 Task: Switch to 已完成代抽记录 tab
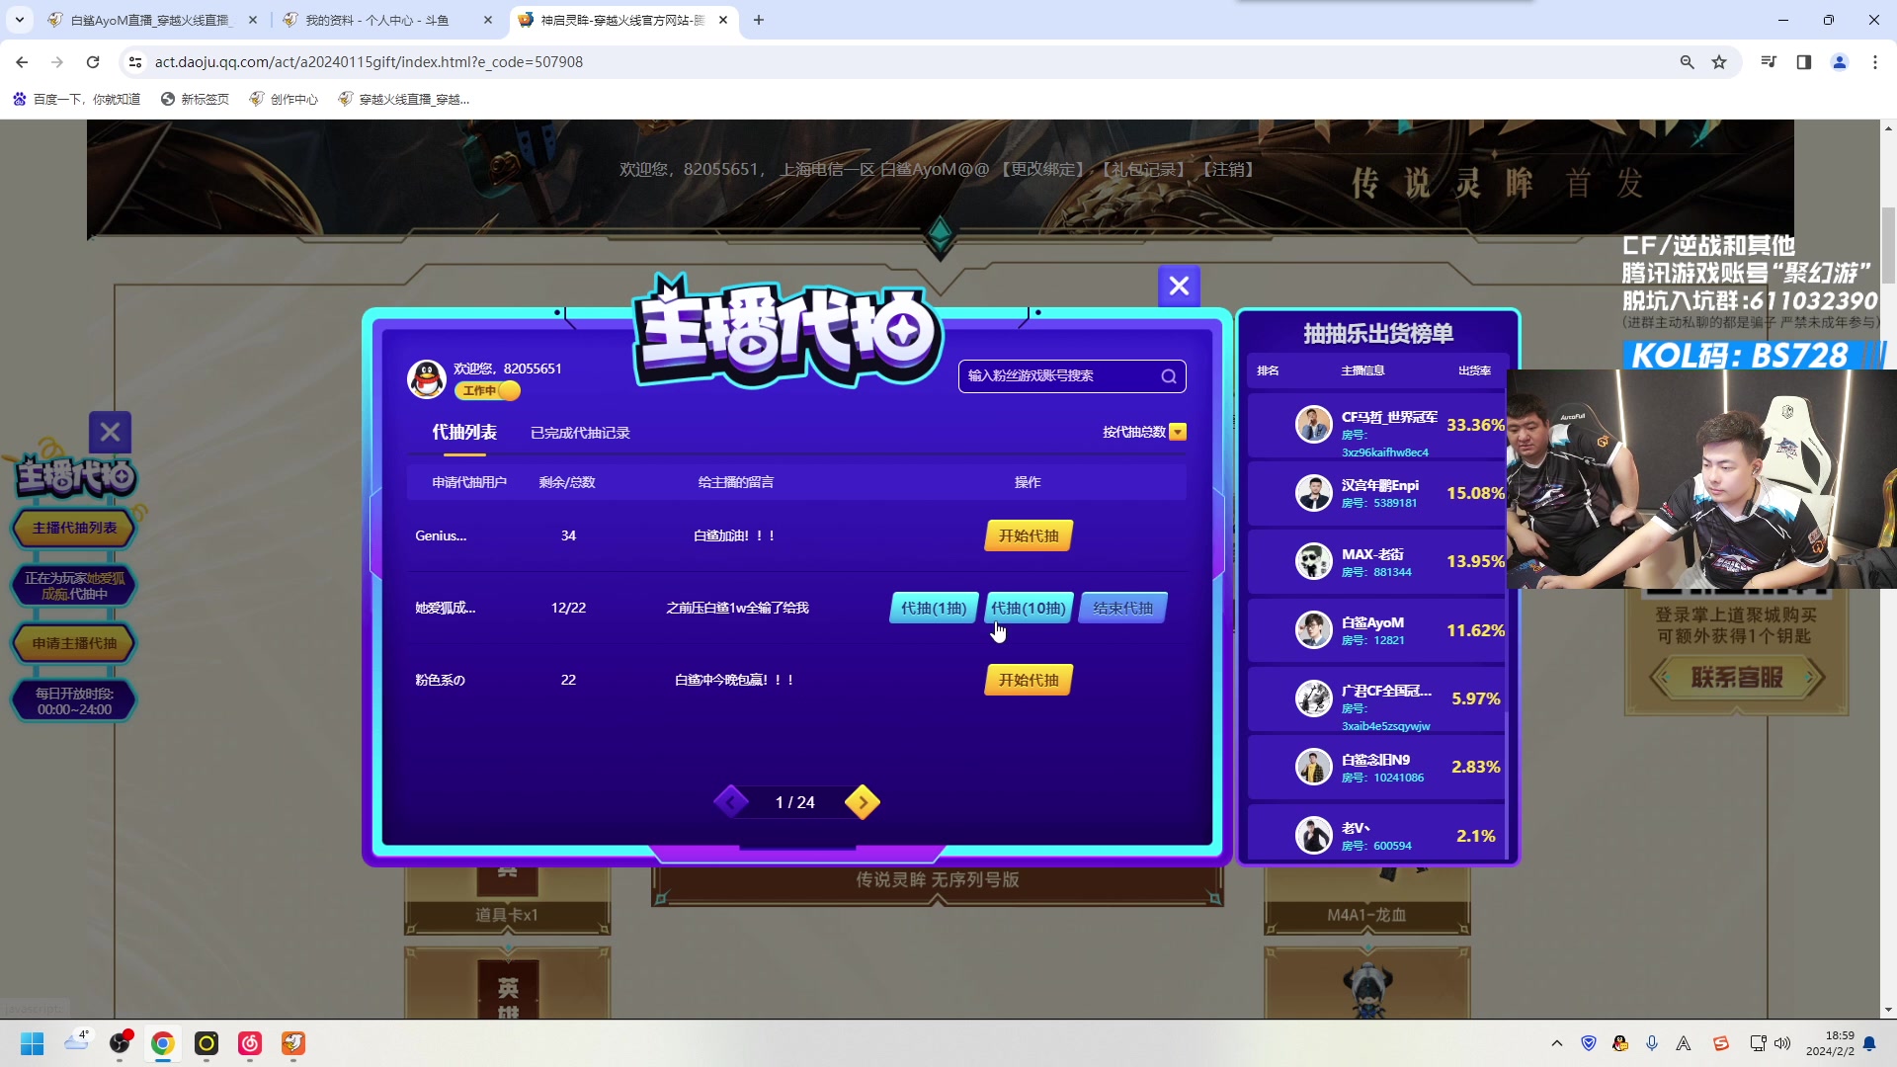580,433
